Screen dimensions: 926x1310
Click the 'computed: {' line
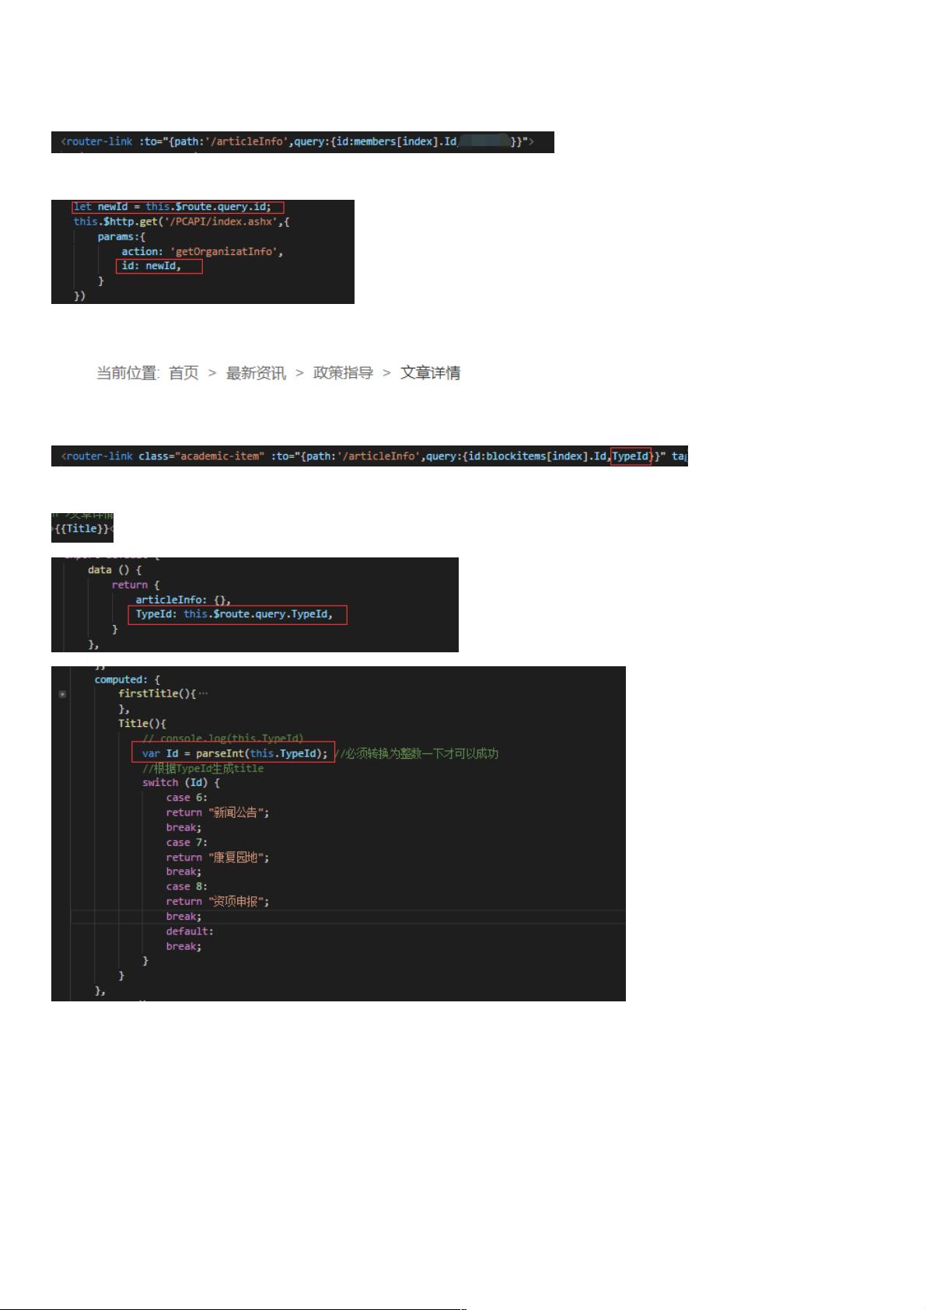[128, 679]
